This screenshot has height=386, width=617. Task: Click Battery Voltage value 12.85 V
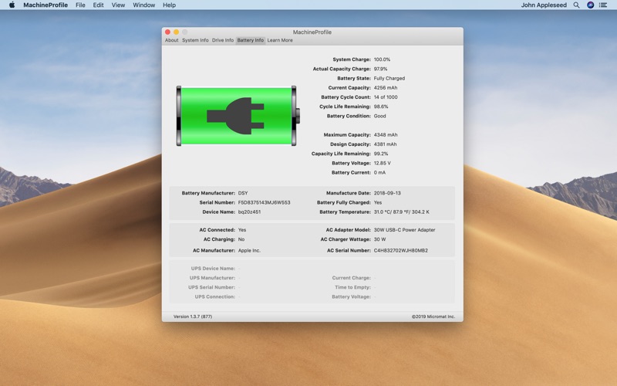(382, 163)
